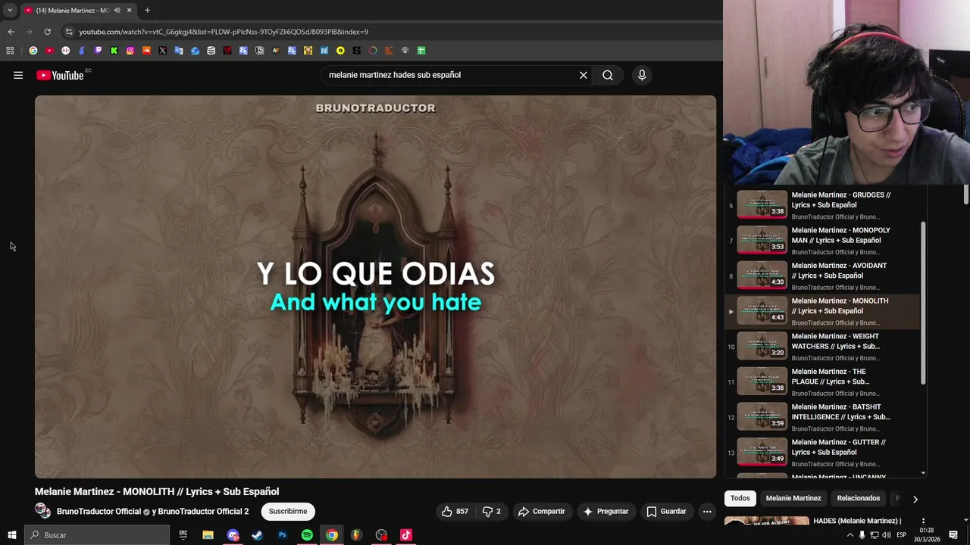Save the video with Guardar
The height and width of the screenshot is (545, 970).
[x=666, y=511]
